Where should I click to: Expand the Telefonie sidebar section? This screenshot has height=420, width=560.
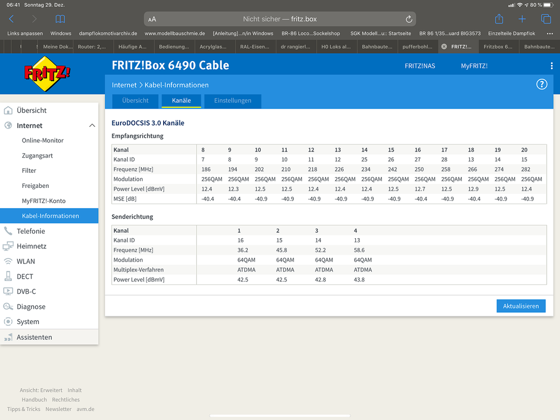click(x=31, y=231)
